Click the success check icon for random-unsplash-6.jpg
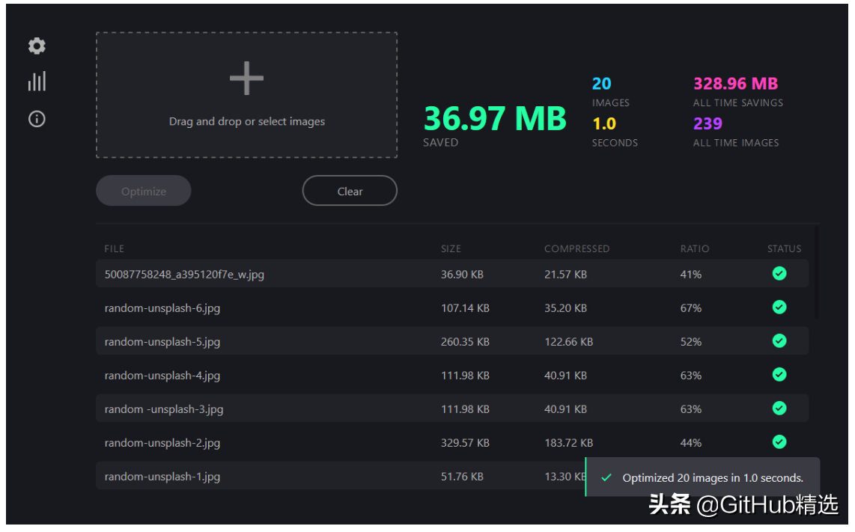This screenshot has height=532, width=855. pos(779,308)
